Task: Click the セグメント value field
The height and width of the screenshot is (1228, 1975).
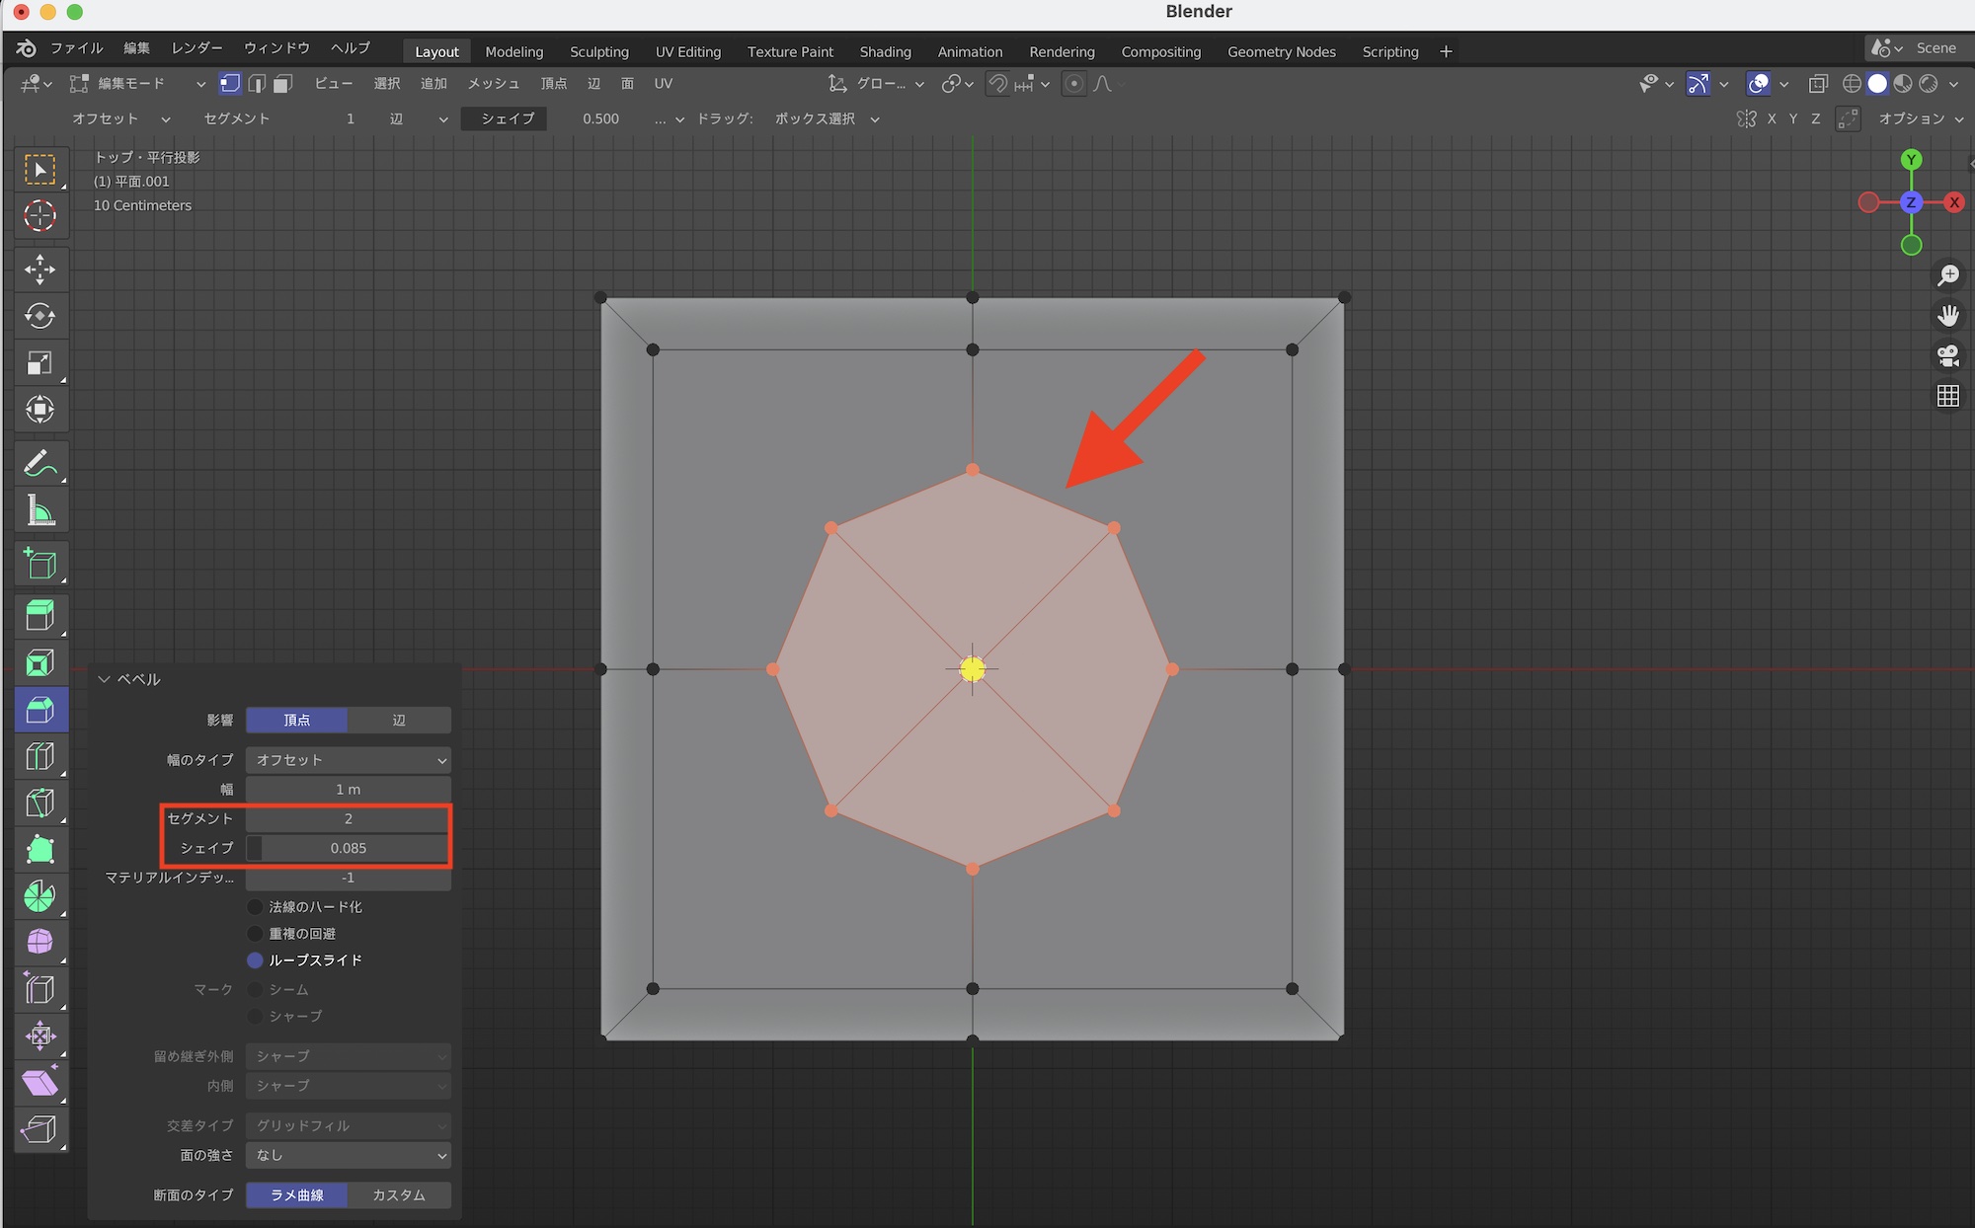Action: [x=349, y=818]
